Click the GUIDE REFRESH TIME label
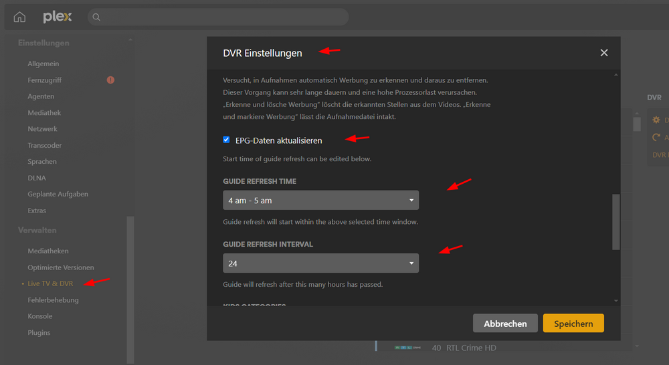669x365 pixels. coord(260,181)
